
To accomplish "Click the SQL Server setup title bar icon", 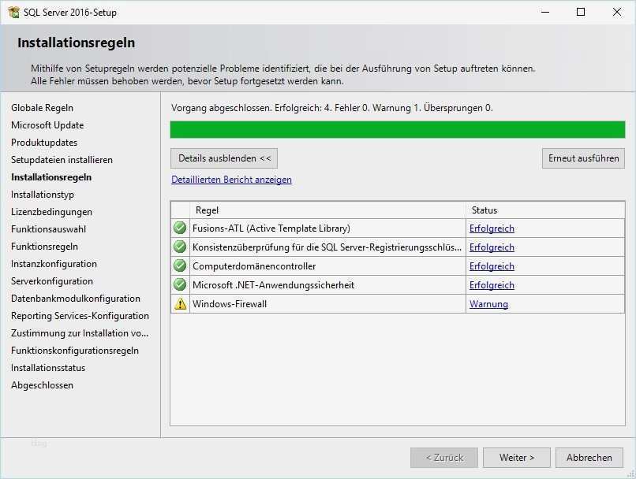I will point(13,12).
